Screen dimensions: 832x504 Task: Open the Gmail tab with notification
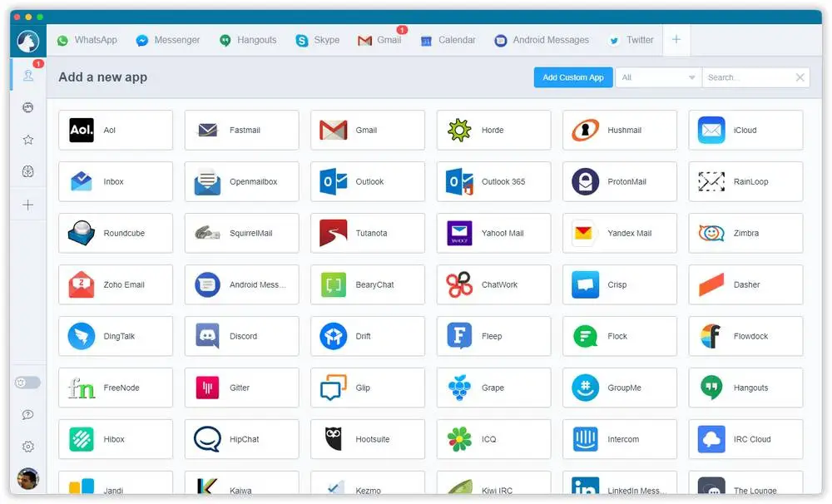click(x=379, y=40)
